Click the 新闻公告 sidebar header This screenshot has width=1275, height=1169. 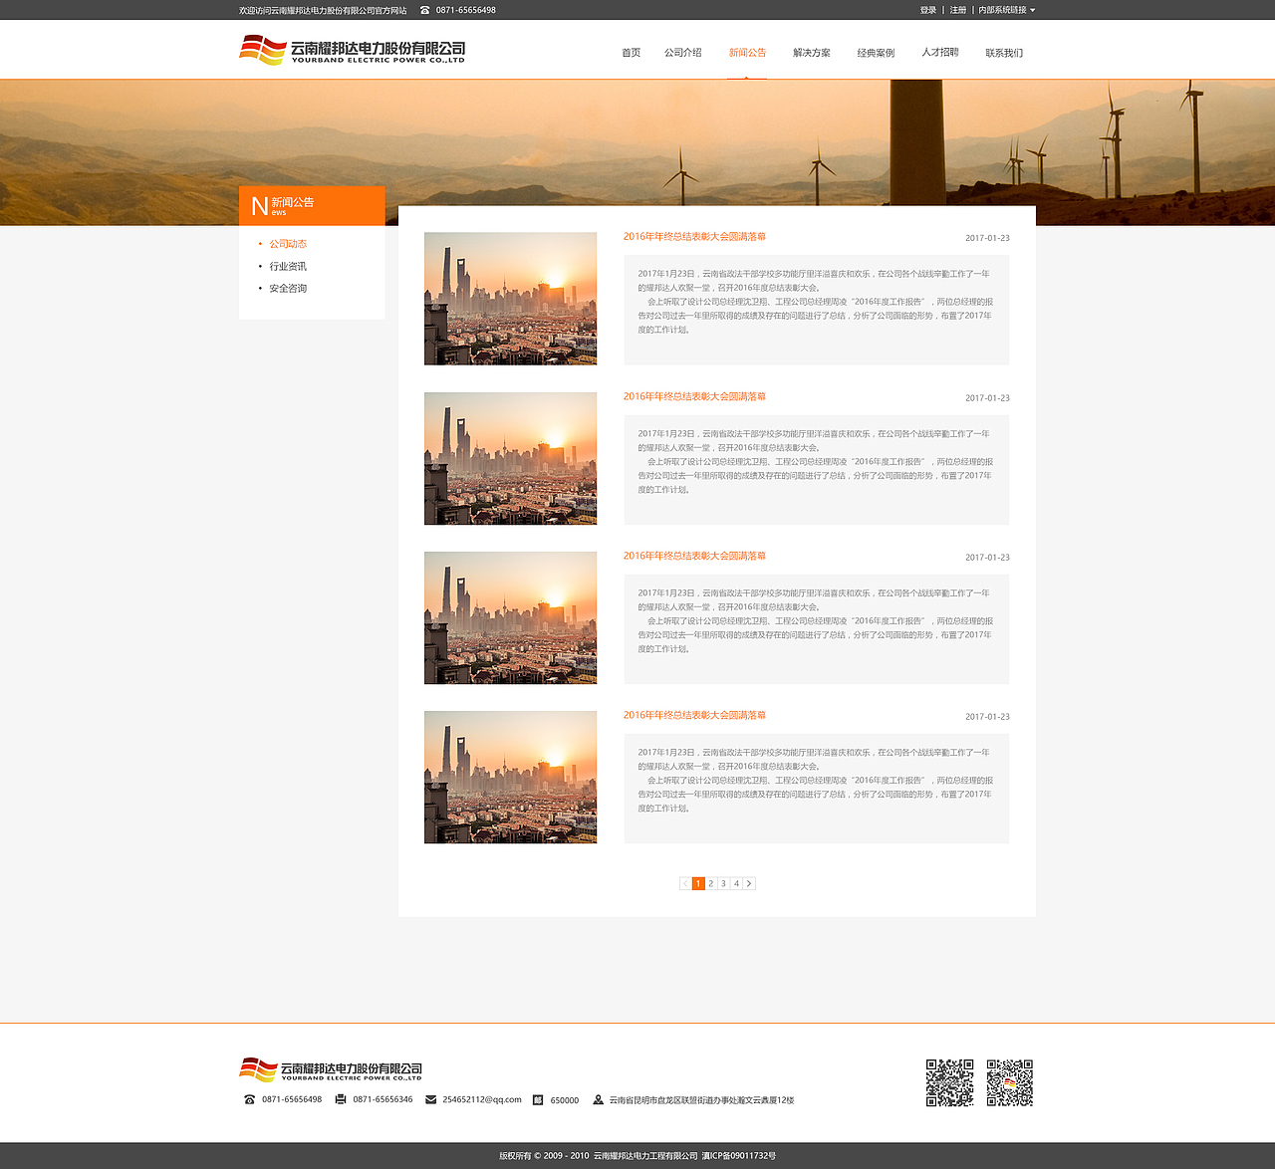(312, 206)
